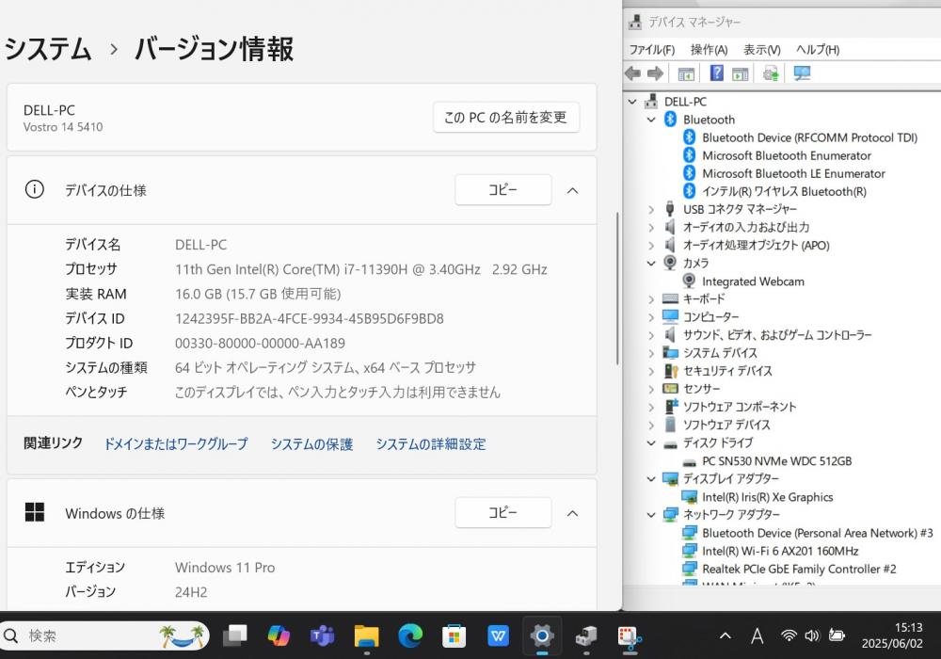Click the volume speaker tray icon
Screen dimensions: 941x659
812,635
